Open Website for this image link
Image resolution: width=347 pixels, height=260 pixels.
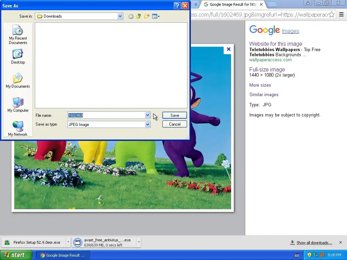tap(275, 44)
